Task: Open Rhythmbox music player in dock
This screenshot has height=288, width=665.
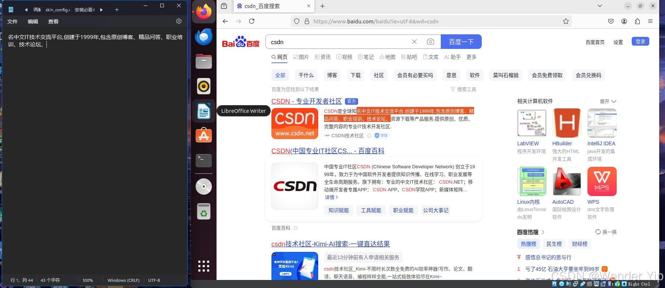Action: coord(204,86)
